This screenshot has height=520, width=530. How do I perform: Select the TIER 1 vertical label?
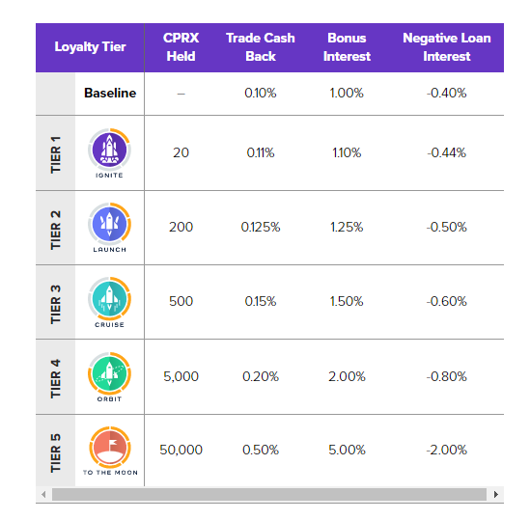(x=56, y=154)
